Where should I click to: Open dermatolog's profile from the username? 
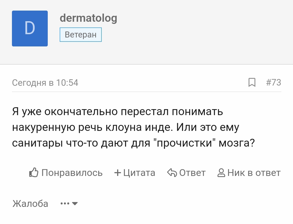(89, 18)
